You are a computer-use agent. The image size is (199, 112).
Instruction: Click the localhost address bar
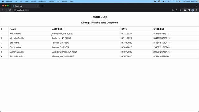[91, 10]
